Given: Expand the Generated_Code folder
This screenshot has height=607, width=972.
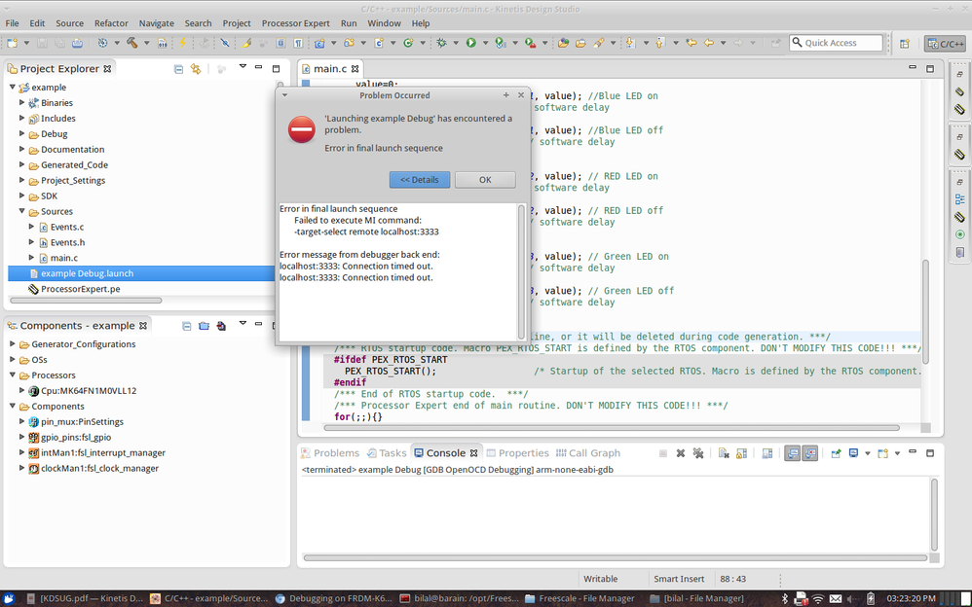Looking at the screenshot, I should [21, 164].
